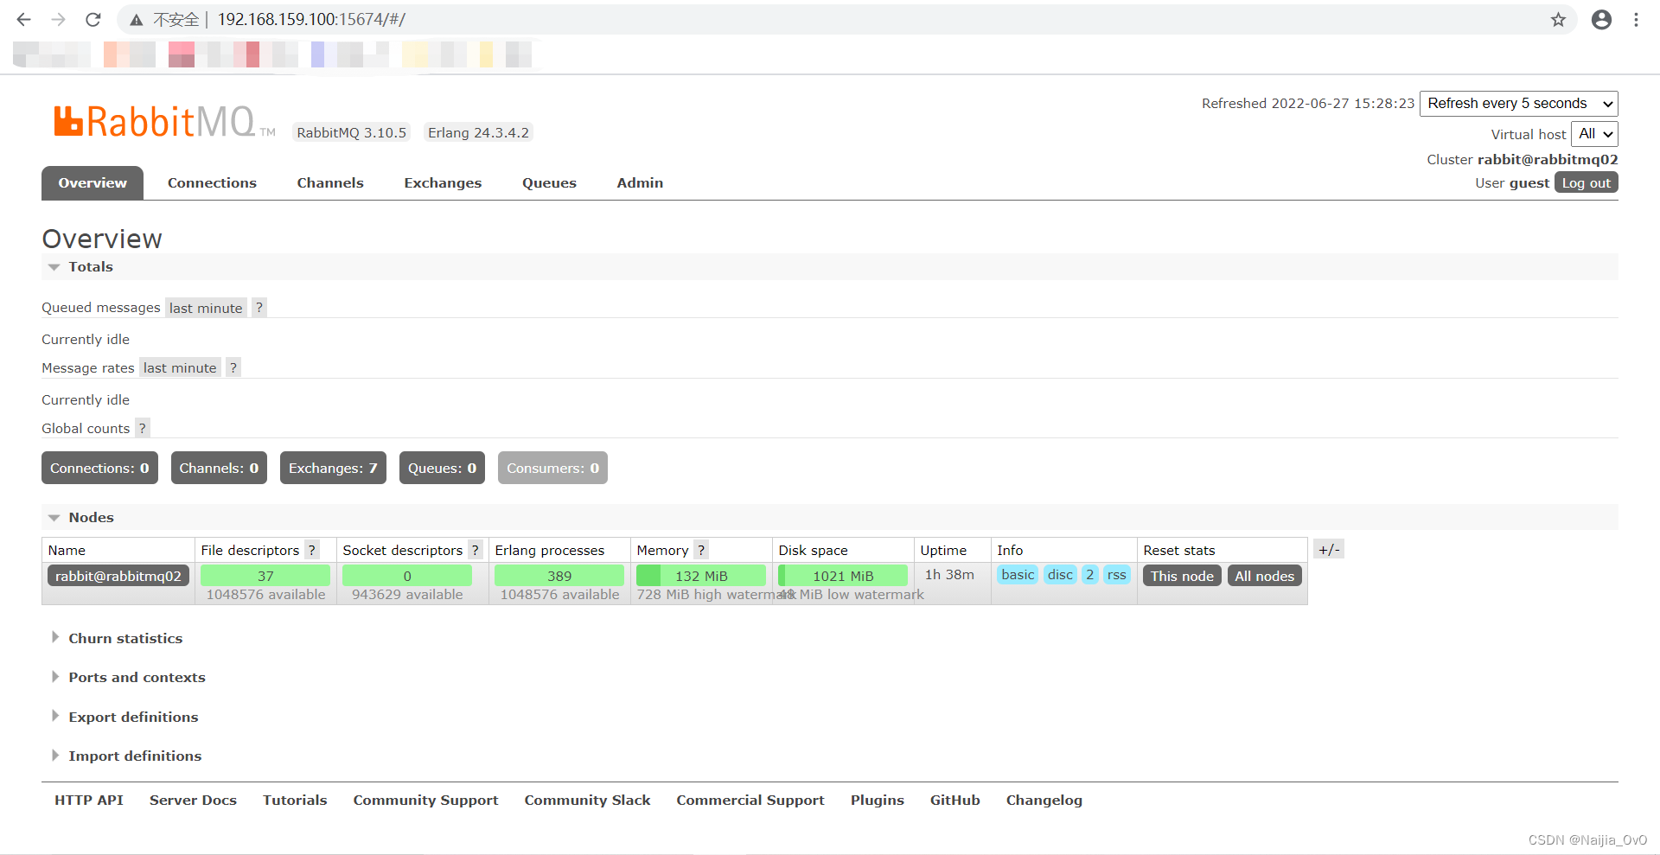Click Connections: 0 count button
This screenshot has height=855, width=1660.
pyautogui.click(x=99, y=468)
